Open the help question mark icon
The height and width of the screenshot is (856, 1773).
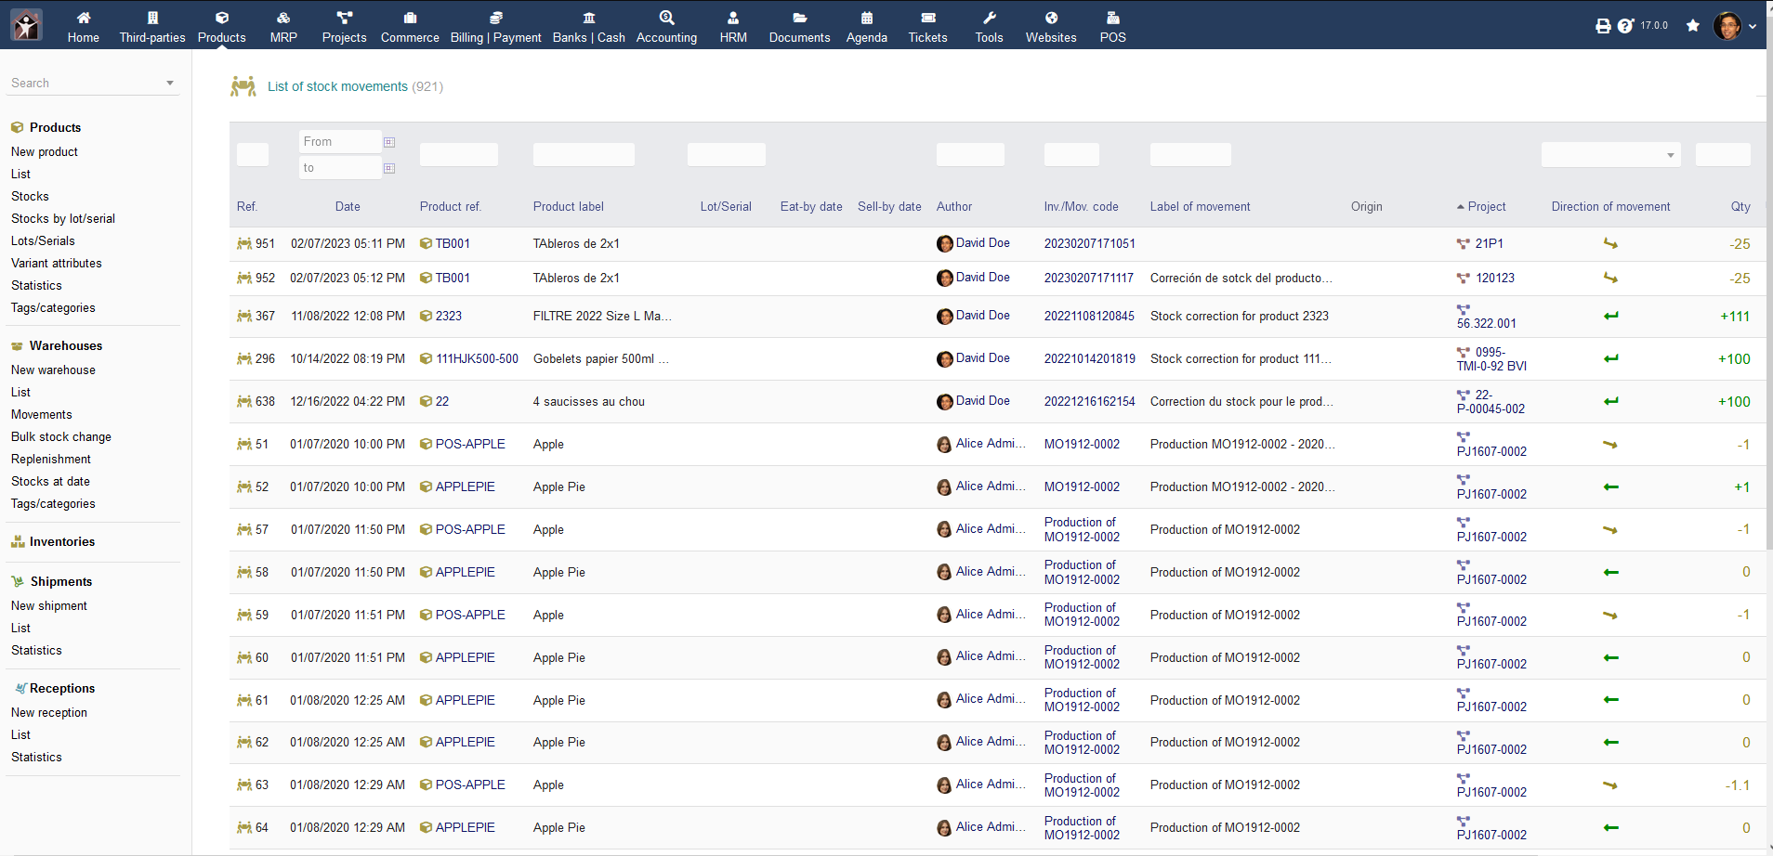click(1626, 25)
